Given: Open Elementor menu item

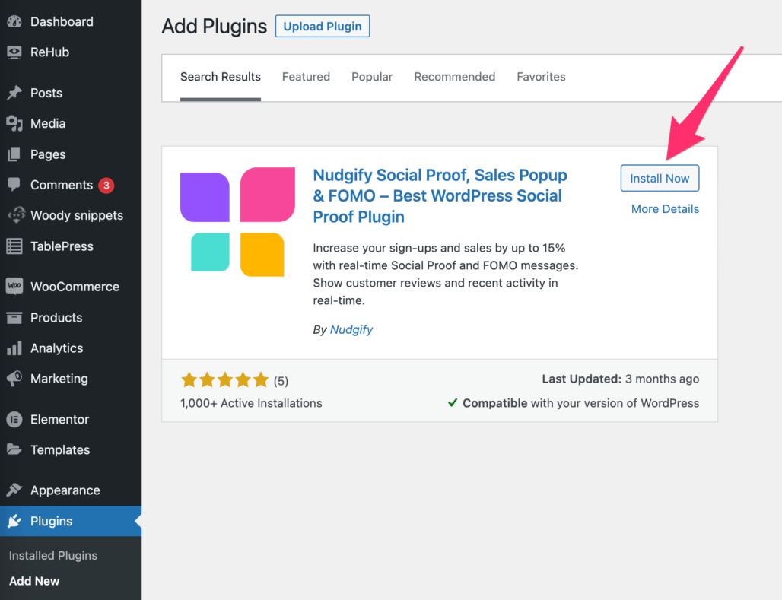Looking at the screenshot, I should pyautogui.click(x=71, y=420).
